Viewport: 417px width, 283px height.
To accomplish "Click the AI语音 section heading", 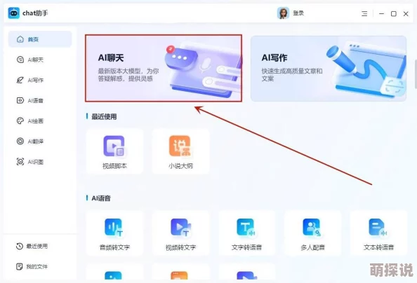I will pos(101,198).
